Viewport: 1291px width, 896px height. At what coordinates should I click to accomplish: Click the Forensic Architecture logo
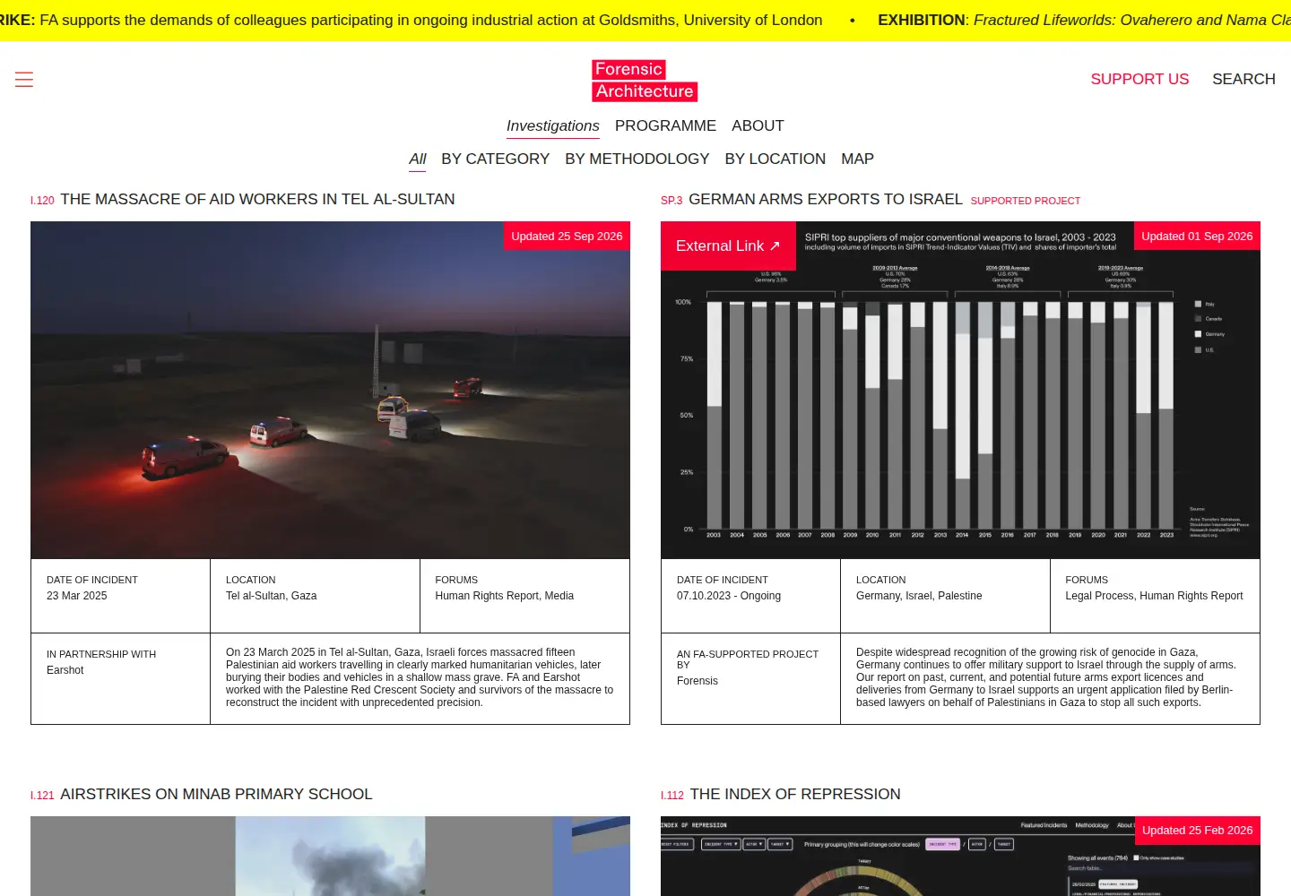click(x=645, y=81)
